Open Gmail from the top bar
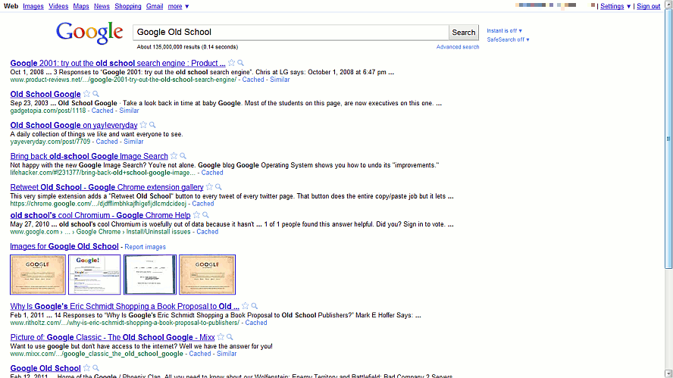Image resolution: width=673 pixels, height=378 pixels. pyautogui.click(x=155, y=6)
